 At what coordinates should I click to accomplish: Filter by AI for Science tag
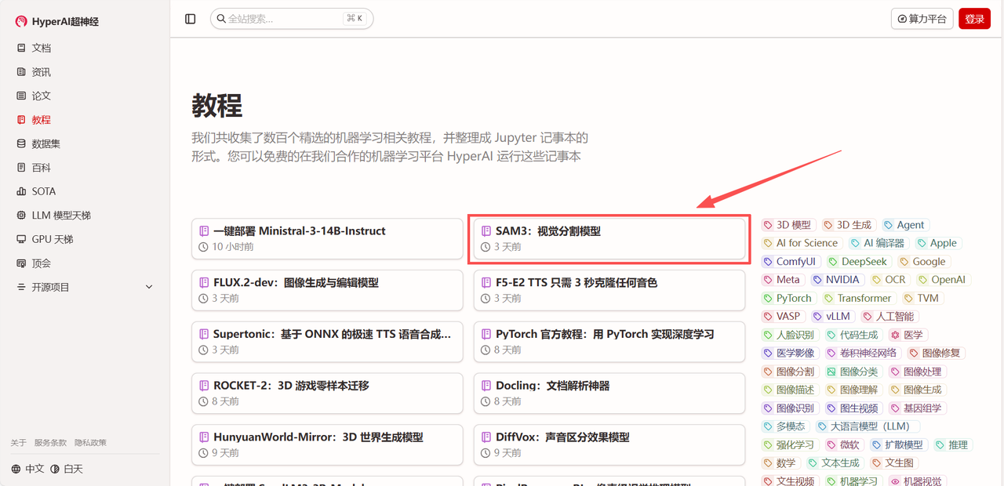point(801,243)
